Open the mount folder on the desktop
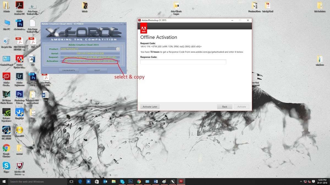330x185 pixels. point(19,149)
